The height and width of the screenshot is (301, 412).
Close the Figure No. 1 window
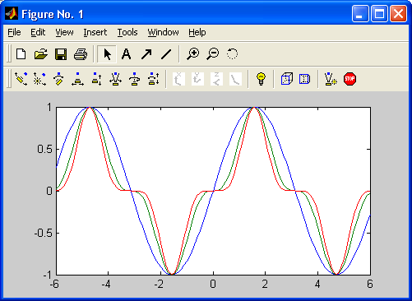click(x=398, y=14)
